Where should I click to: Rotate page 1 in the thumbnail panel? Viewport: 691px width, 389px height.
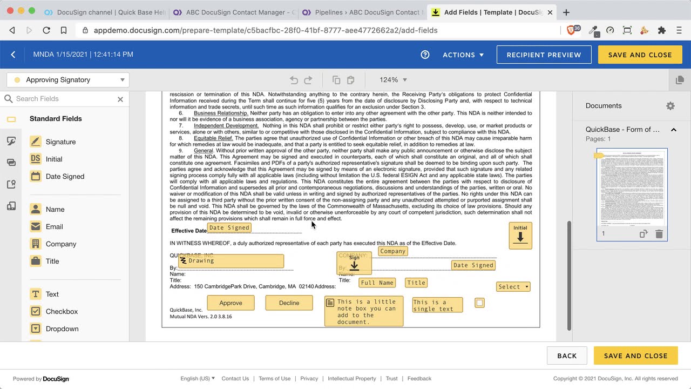click(x=643, y=234)
